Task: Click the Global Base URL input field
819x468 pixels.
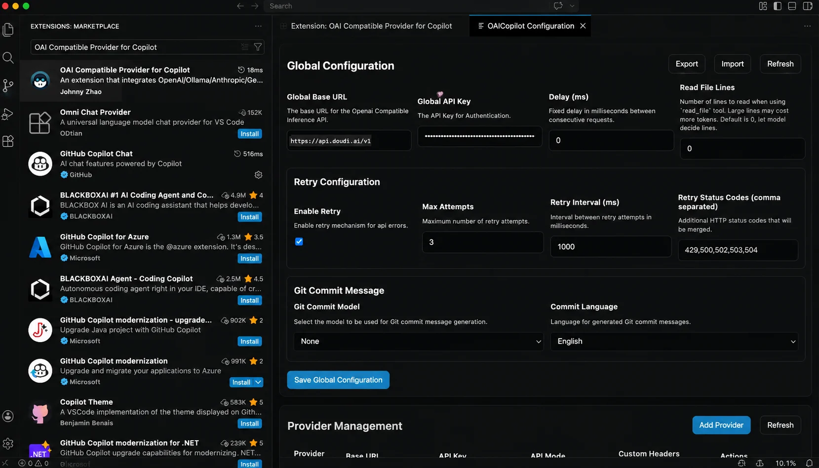Action: [349, 141]
